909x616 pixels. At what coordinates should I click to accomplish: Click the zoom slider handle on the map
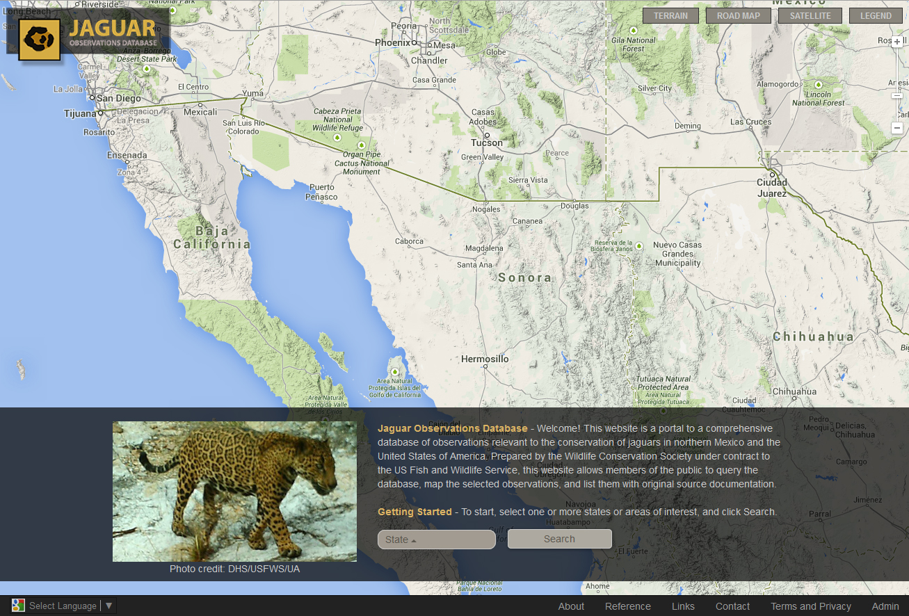897,95
